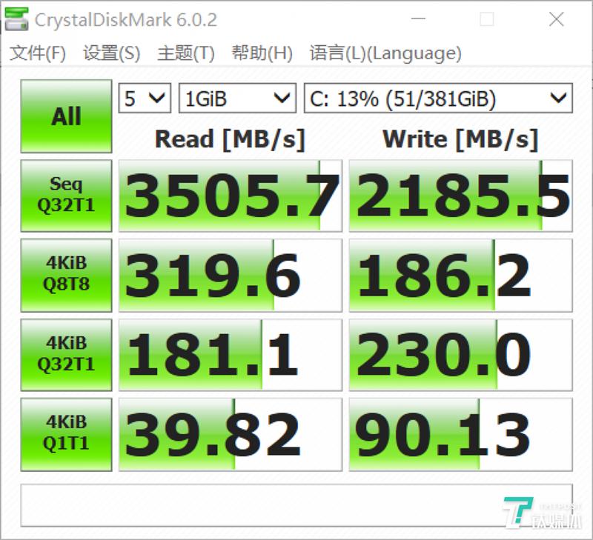Open the test size dropdown showing 1GiB

point(236,98)
